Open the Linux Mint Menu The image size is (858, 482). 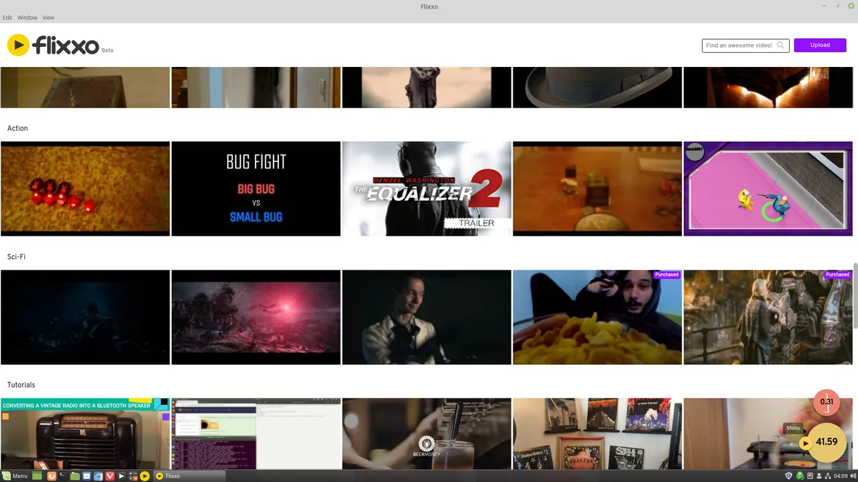coord(15,476)
